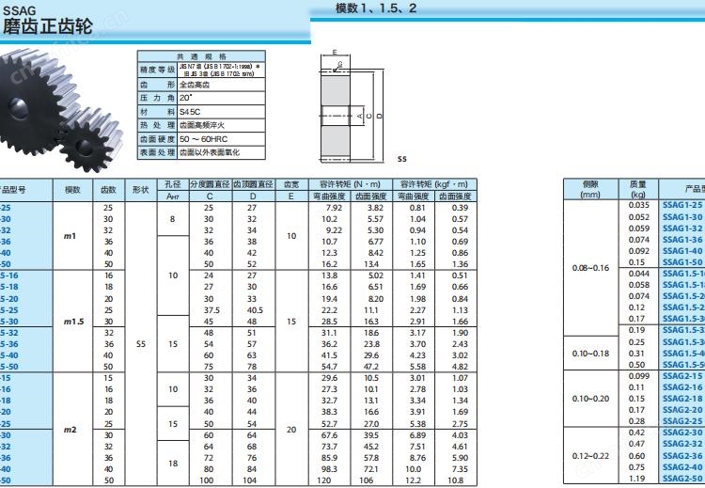The image size is (705, 488).
Task: Click the 质量 (kg) column header
Action: pyautogui.click(x=638, y=189)
